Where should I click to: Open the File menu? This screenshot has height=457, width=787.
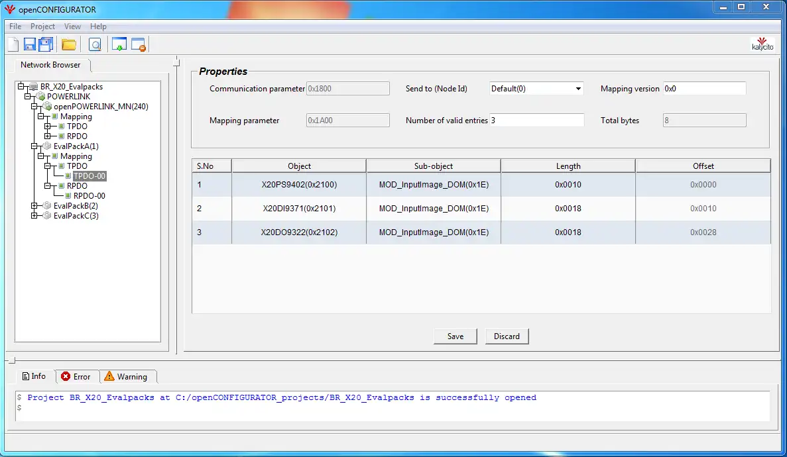pyautogui.click(x=15, y=26)
